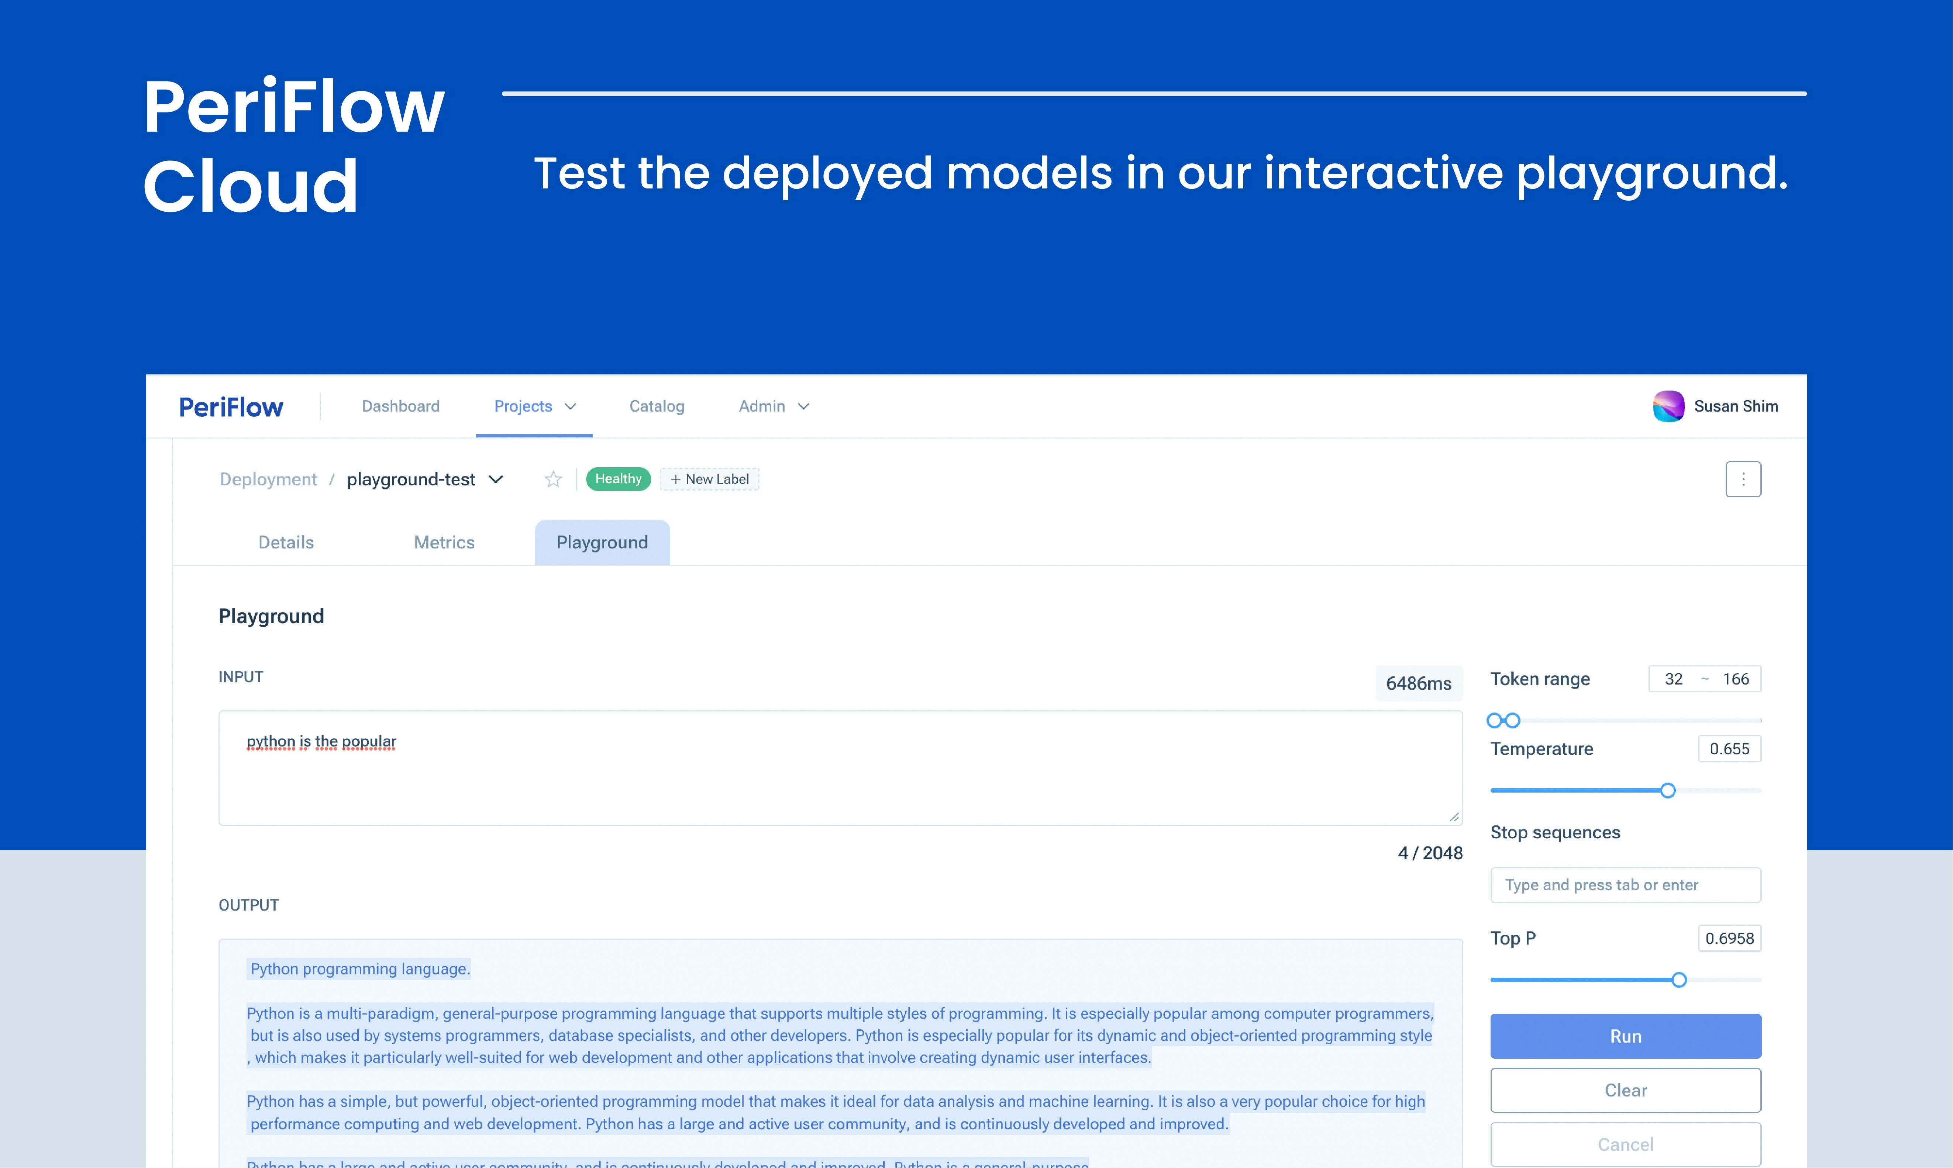This screenshot has width=1953, height=1168.
Task: Click the PeriFlow logo in navbar
Action: point(231,407)
